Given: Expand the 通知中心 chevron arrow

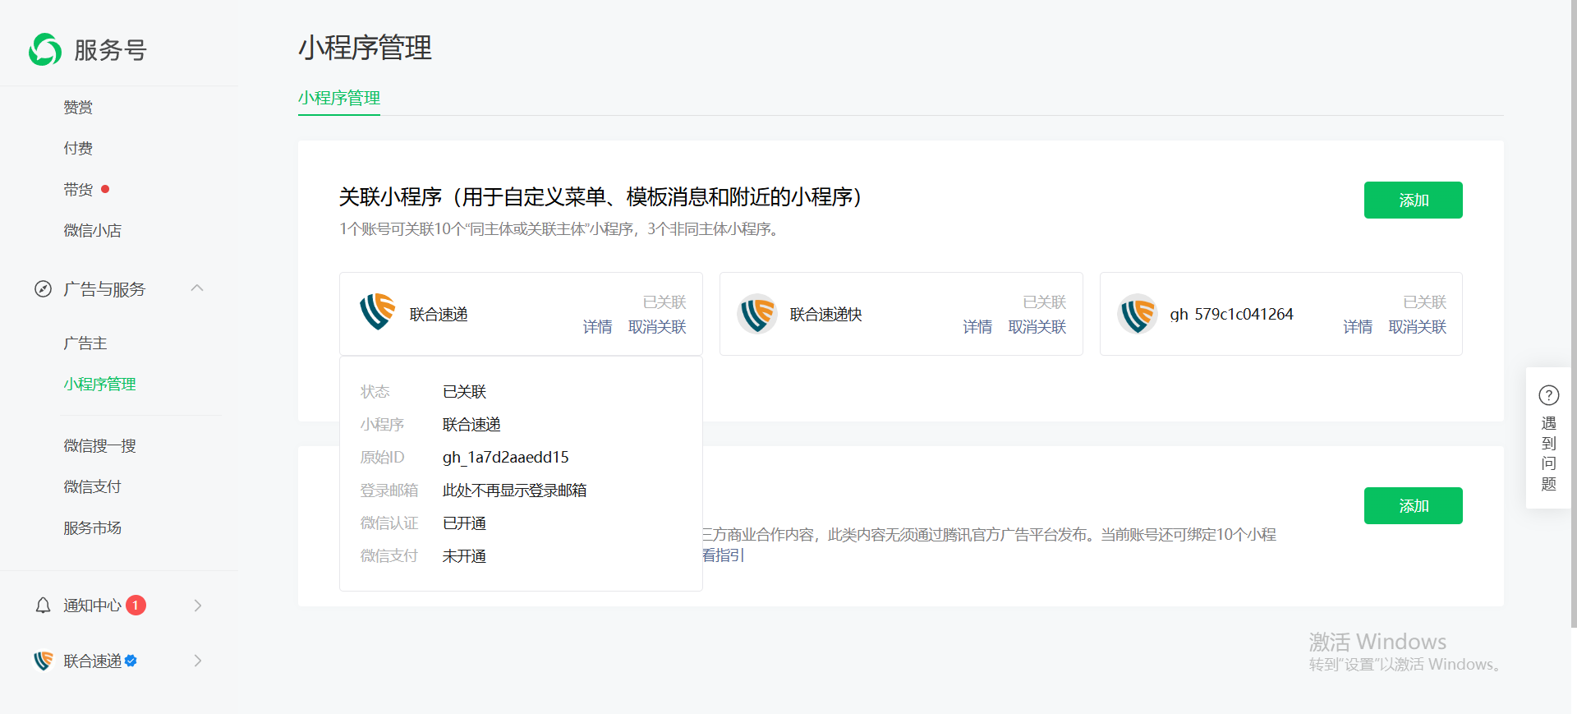Looking at the screenshot, I should (x=197, y=606).
